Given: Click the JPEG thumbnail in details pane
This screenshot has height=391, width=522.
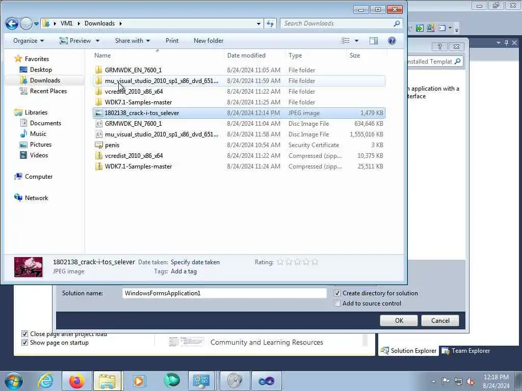Looking at the screenshot, I should pyautogui.click(x=29, y=267).
